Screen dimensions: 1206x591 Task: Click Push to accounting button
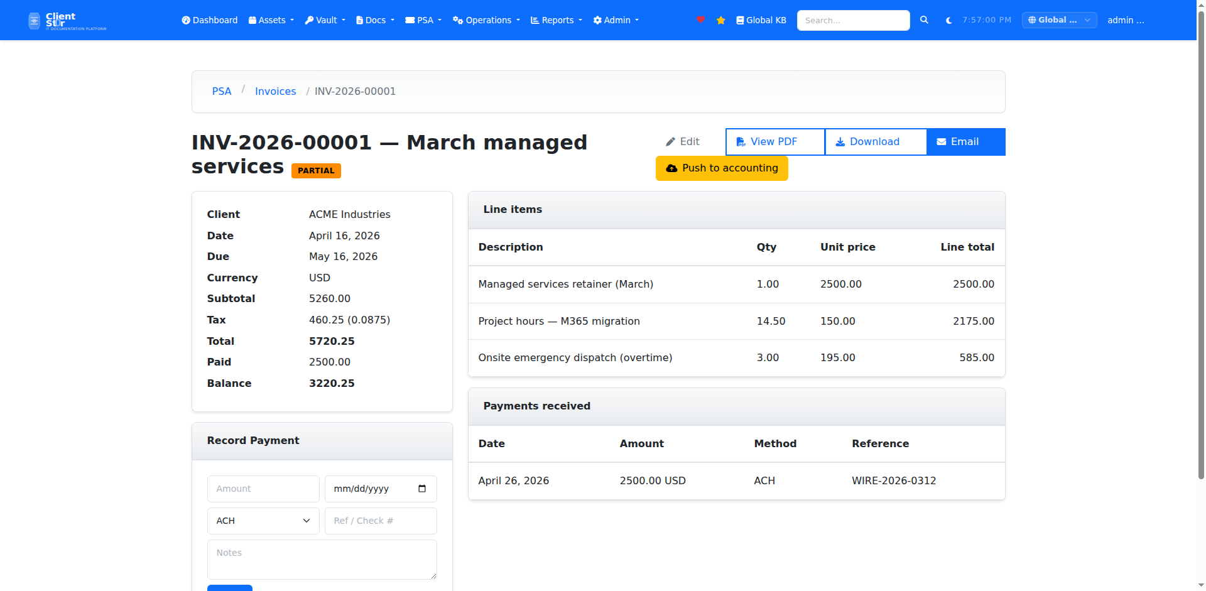click(722, 168)
